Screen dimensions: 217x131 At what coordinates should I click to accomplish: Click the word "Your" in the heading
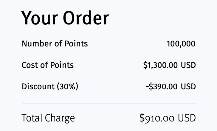[40, 18]
